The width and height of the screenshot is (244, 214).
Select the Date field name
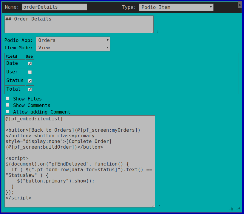point(12,63)
